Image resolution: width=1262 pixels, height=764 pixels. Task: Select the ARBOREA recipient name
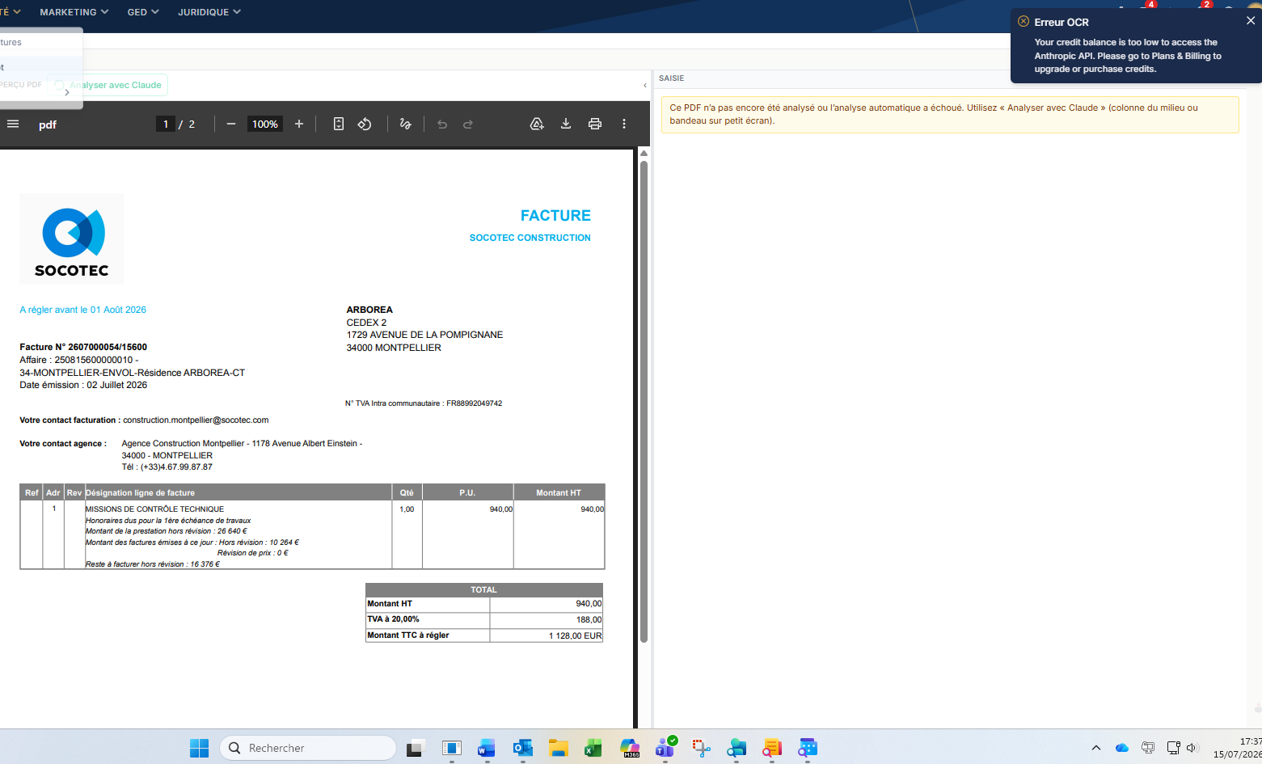369,310
